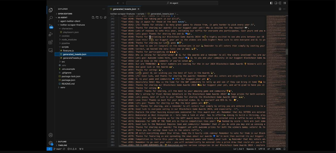Open forwarded ports indicator in status bar
Viewport: 336px width, 153px height.
pyautogui.click(x=81, y=149)
